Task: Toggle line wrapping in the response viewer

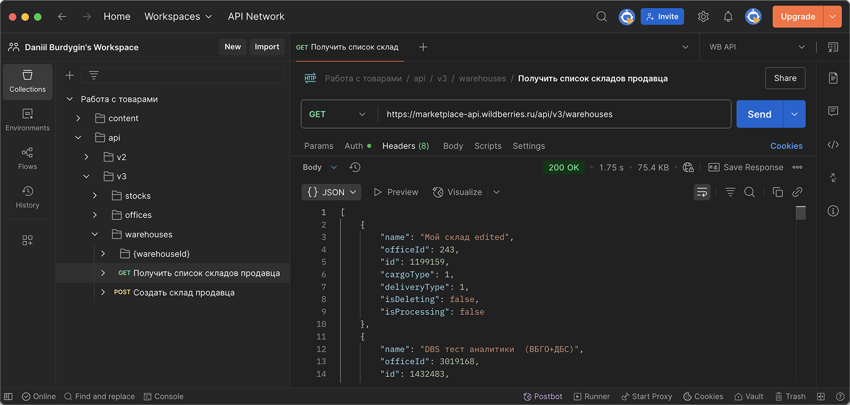Action: point(702,192)
